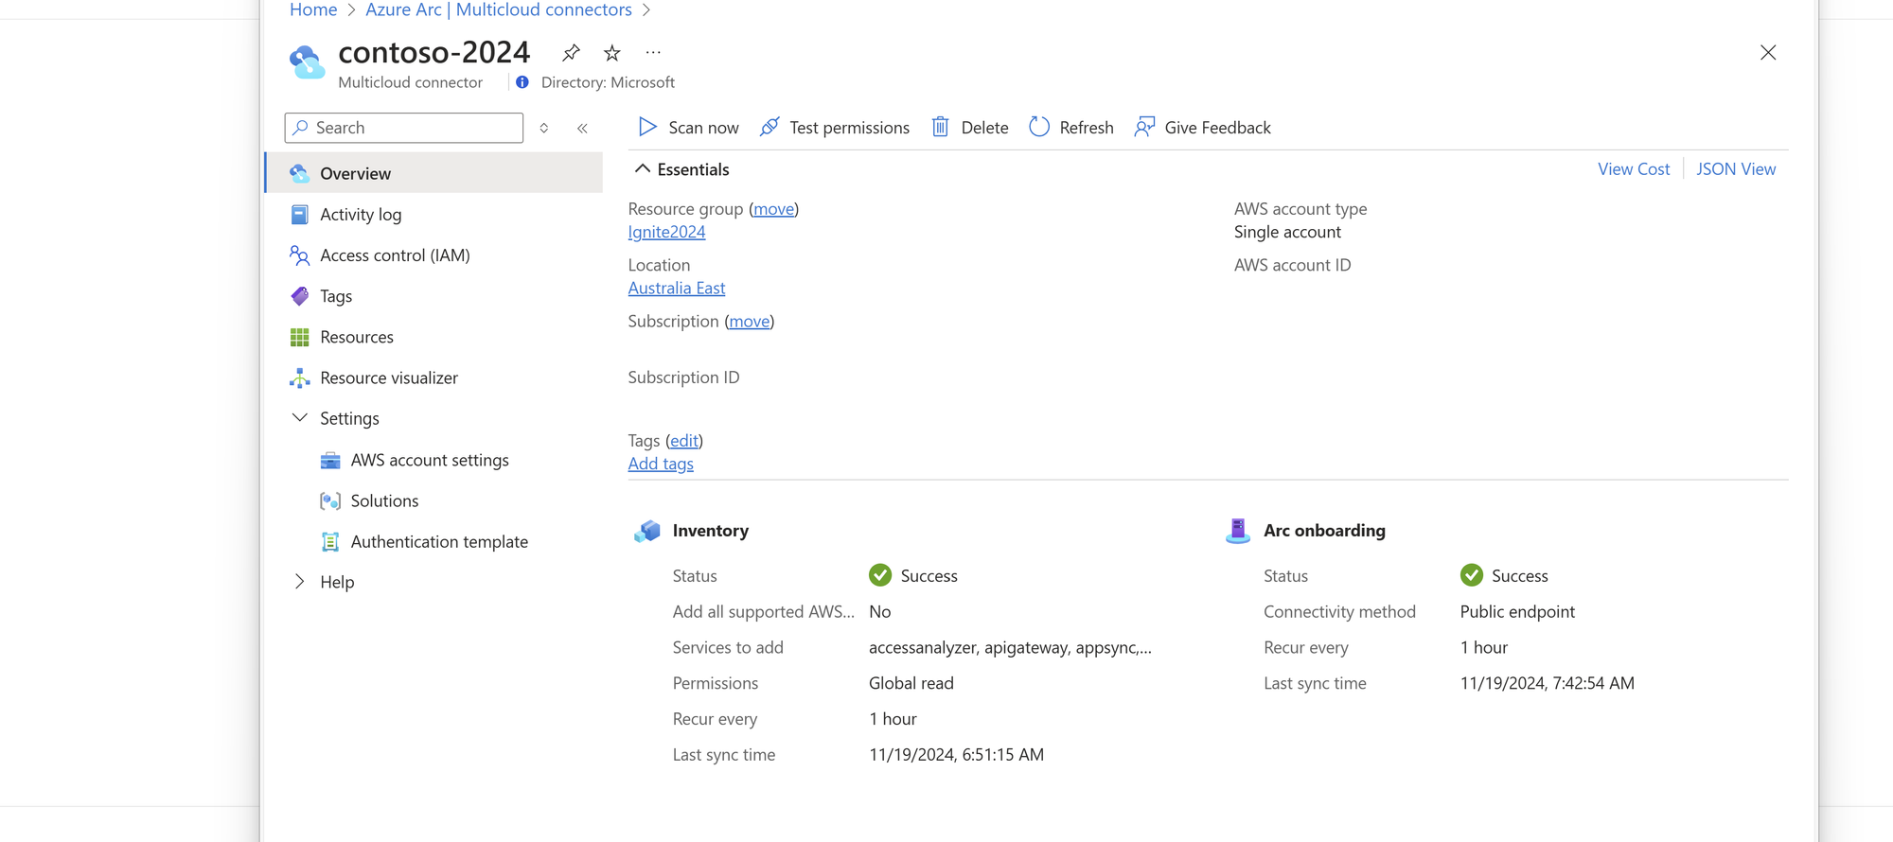Click 'Single account' AWS account type value
Image resolution: width=1893 pixels, height=842 pixels.
[x=1287, y=232]
